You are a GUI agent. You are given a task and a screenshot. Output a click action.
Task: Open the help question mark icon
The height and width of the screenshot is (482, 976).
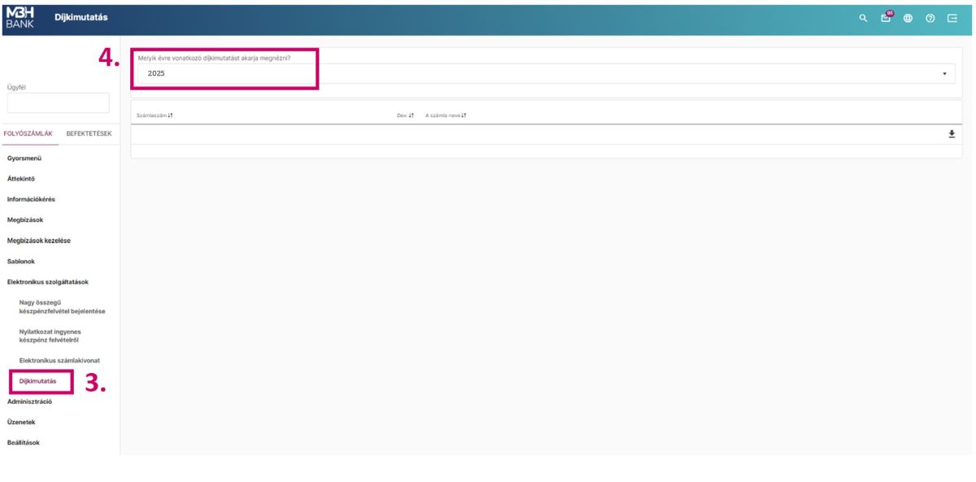coord(930,18)
